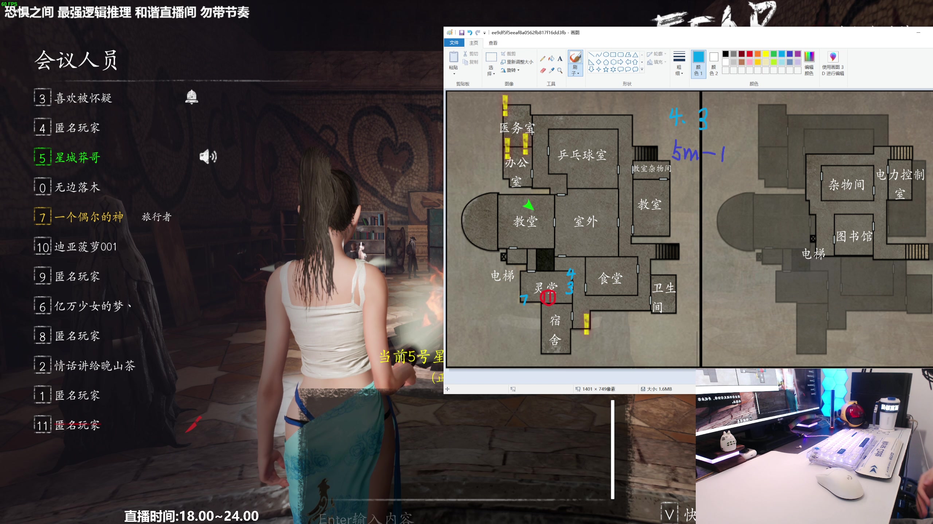Choose the pentagon shape
Image resolution: width=933 pixels, height=524 pixels.
click(x=606, y=62)
